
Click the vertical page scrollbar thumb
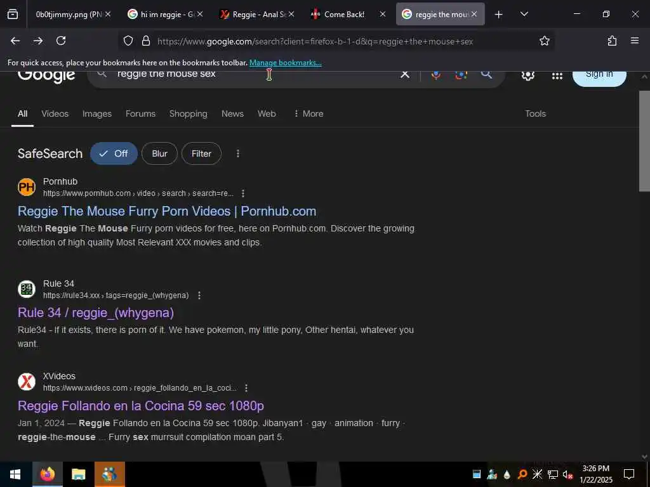pos(644,141)
